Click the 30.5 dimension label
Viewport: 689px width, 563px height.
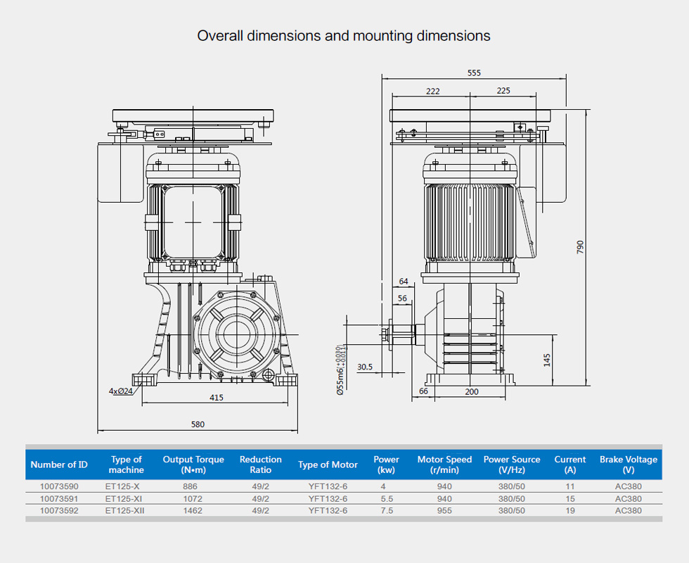[x=365, y=367]
